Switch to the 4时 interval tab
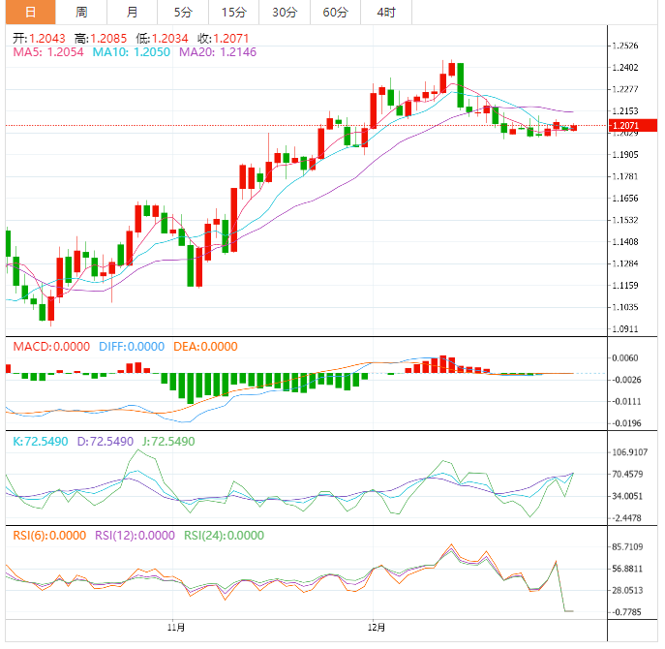This screenshot has width=665, height=649. click(385, 13)
